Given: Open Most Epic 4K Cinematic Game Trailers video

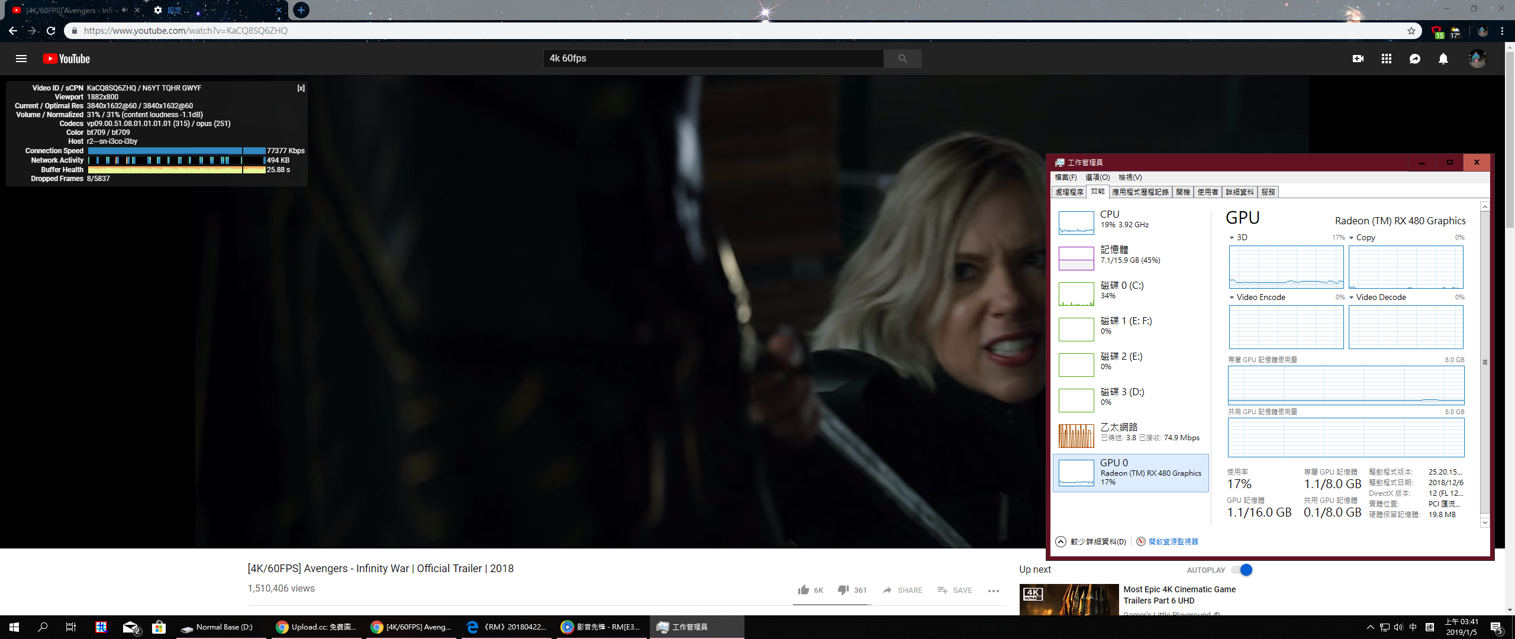Looking at the screenshot, I should [x=1179, y=595].
